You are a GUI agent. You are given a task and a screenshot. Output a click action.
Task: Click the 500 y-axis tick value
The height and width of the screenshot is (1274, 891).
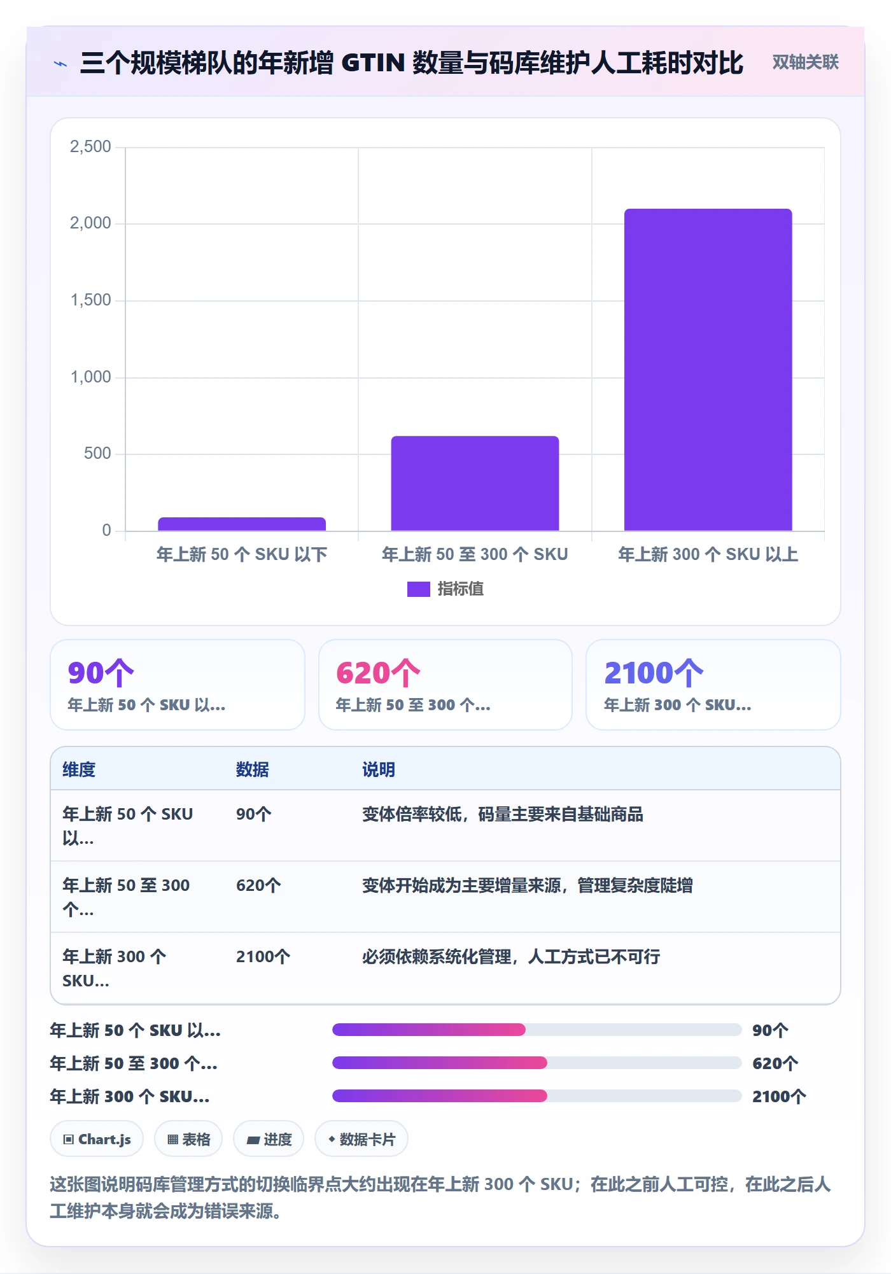pyautogui.click(x=97, y=454)
